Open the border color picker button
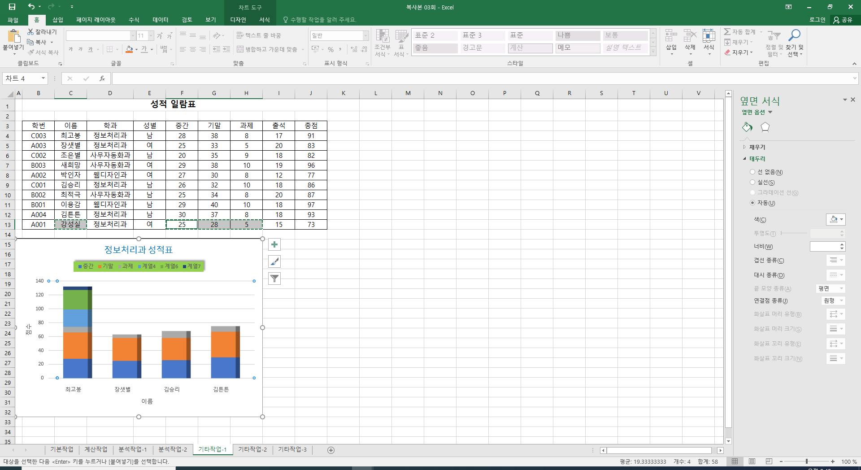 835,219
